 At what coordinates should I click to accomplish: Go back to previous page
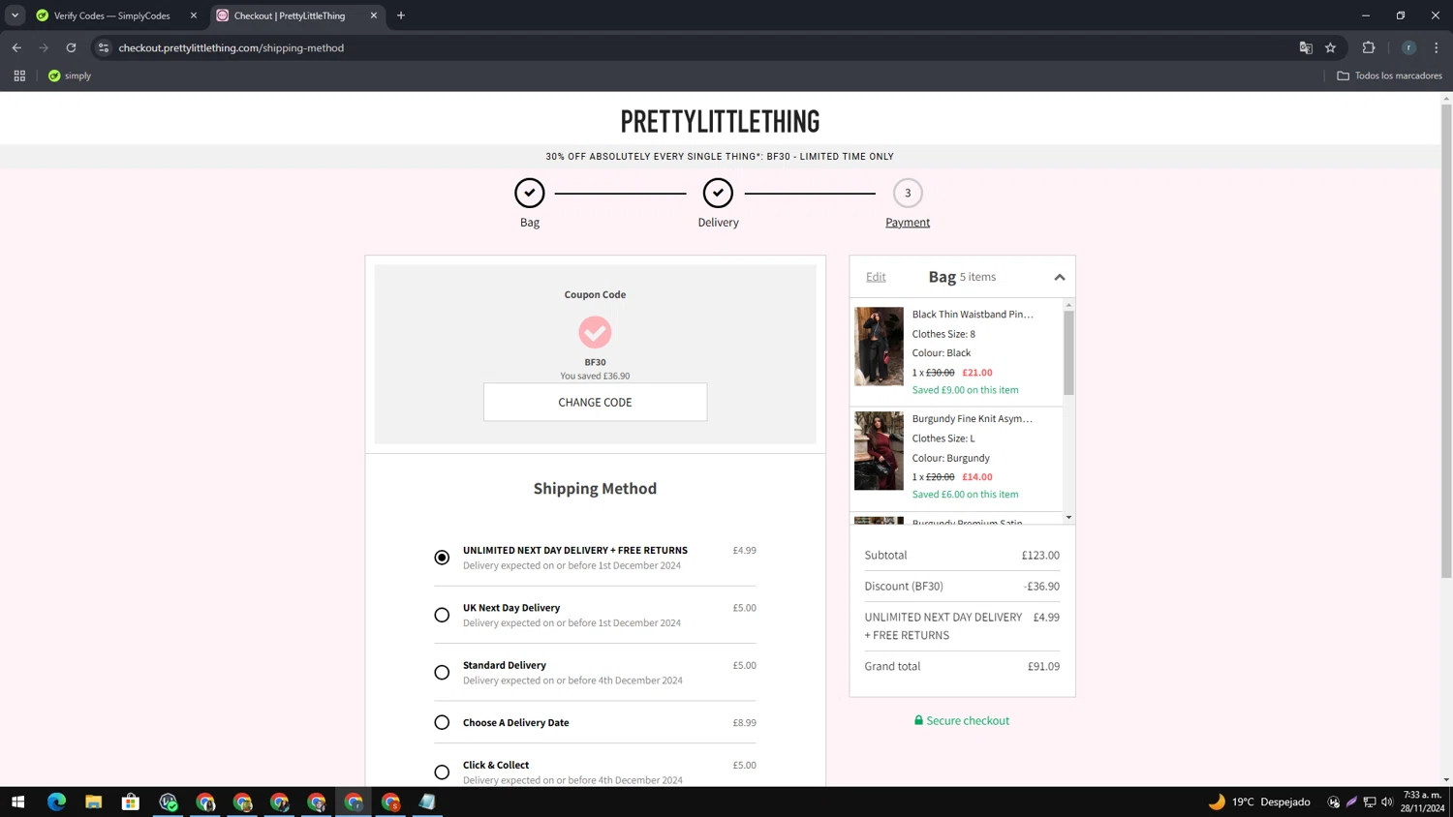tap(16, 47)
